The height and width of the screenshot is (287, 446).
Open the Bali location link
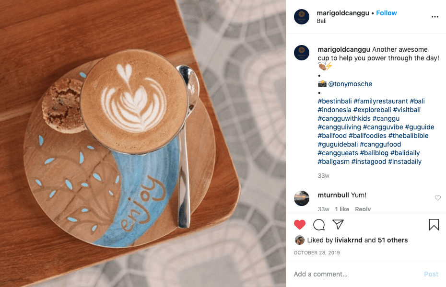click(322, 21)
